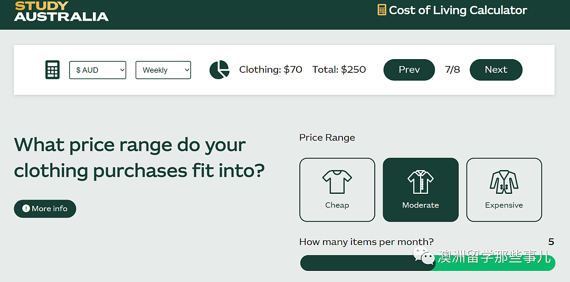This screenshot has width=570, height=282.
Task: Click the clothing price range question heading
Action: [139, 158]
